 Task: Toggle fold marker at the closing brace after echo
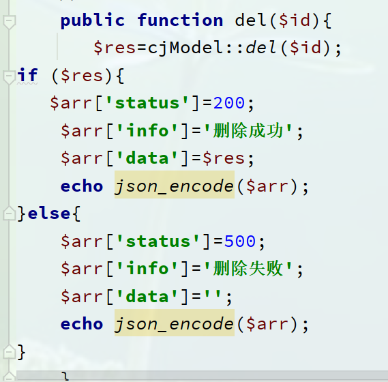point(10,351)
